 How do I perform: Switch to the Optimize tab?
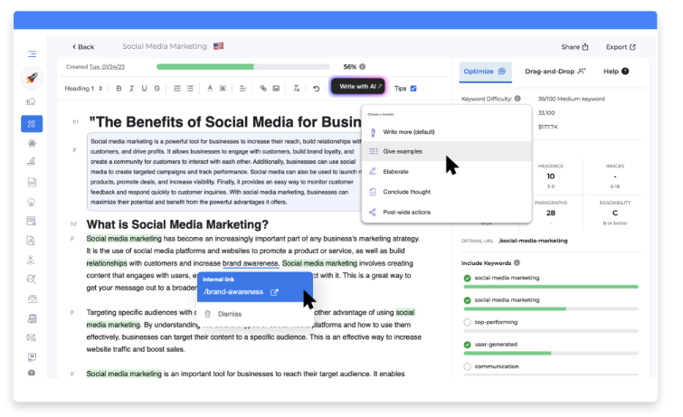click(x=485, y=71)
